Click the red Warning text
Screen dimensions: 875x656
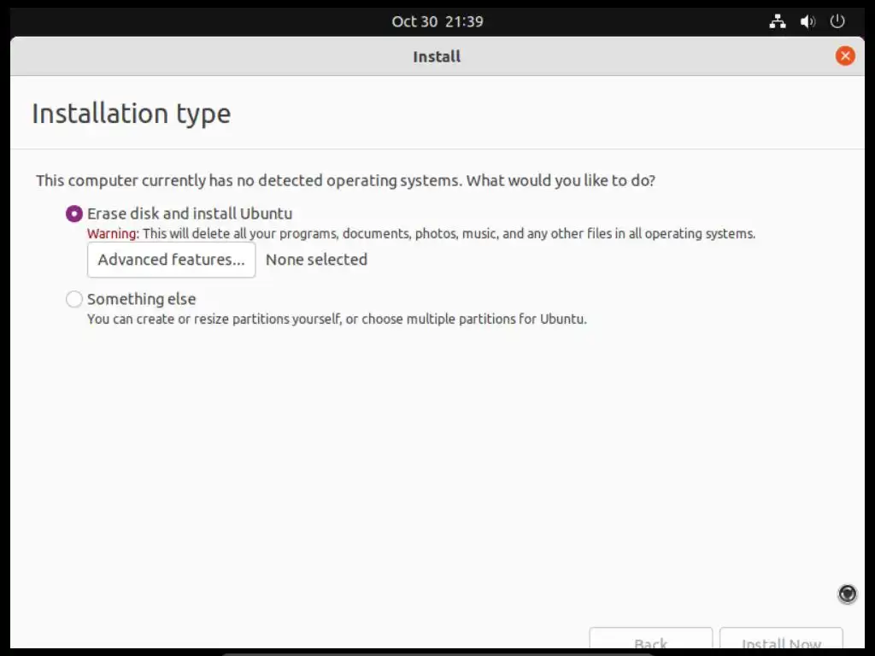click(x=113, y=234)
